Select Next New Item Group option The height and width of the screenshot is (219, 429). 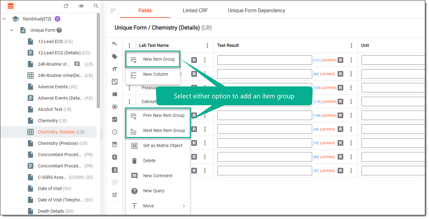coord(158,130)
